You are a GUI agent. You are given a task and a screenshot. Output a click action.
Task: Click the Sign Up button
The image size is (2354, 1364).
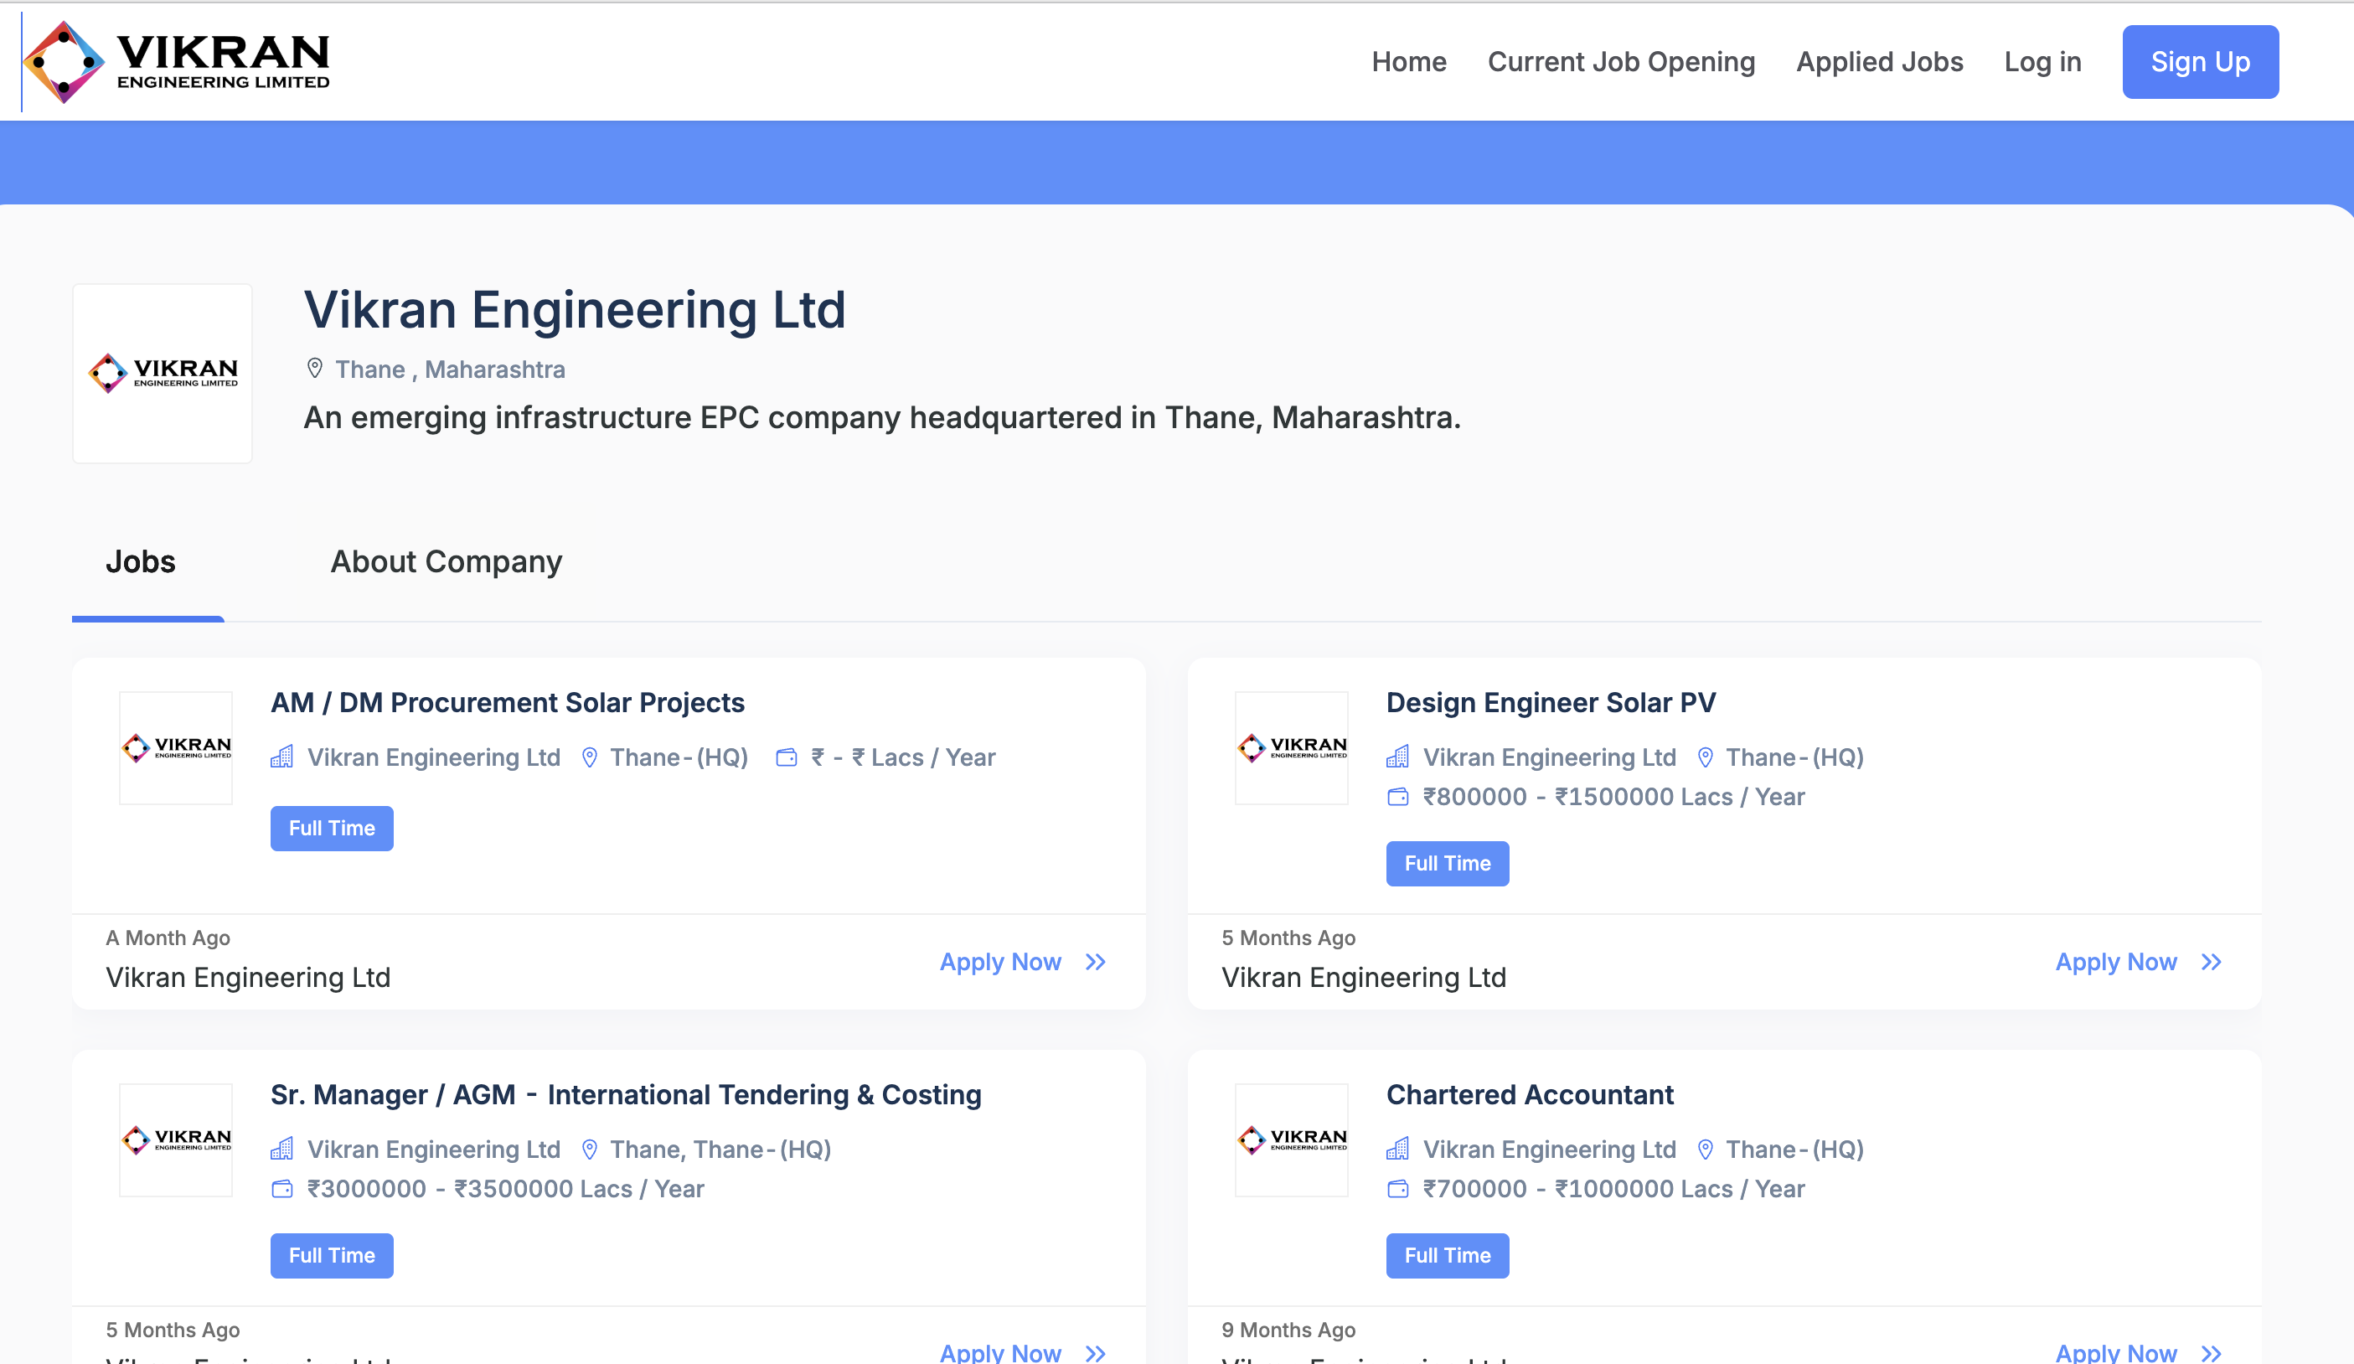point(2200,62)
